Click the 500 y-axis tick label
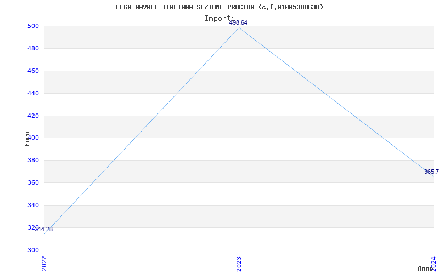Screen dimensions: 439x274 (x=33, y=26)
